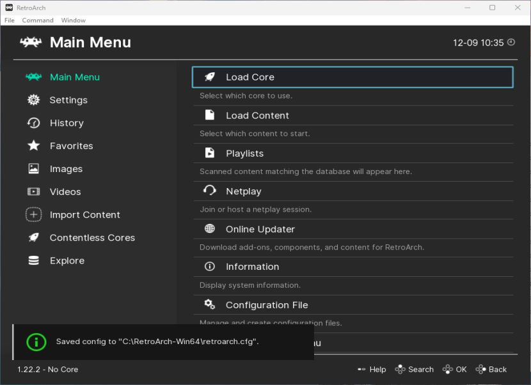
Task: Click the Online Updater globe icon
Action: tap(210, 229)
